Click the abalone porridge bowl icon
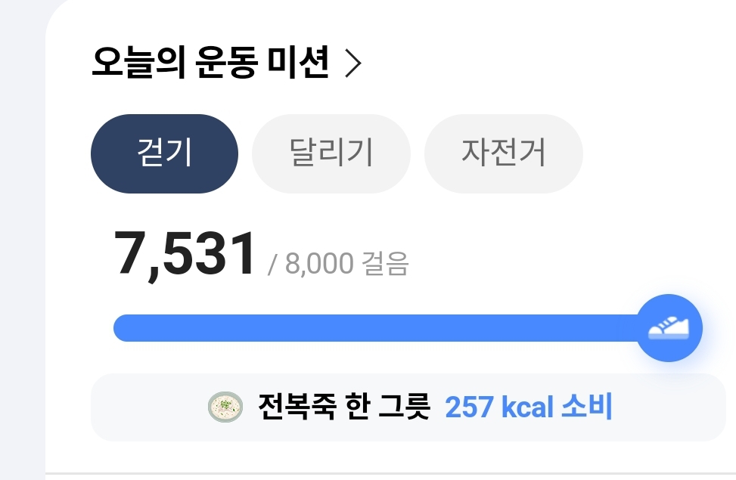The height and width of the screenshot is (480, 736). click(x=225, y=407)
